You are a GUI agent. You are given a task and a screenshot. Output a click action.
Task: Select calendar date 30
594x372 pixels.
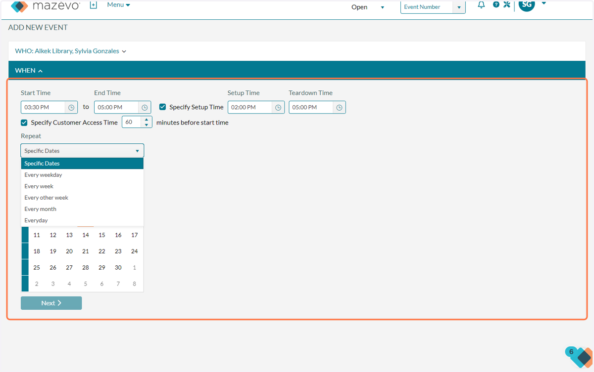118,268
